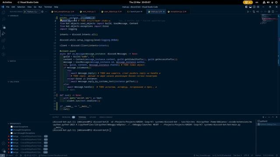Image resolution: width=280 pixels, height=157 pixels.
Task: Maximize the panel with chevron-up icon
Action: (x=273, y=117)
